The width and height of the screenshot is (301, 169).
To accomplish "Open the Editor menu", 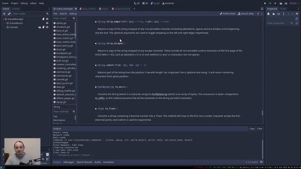I will pos(33,3).
